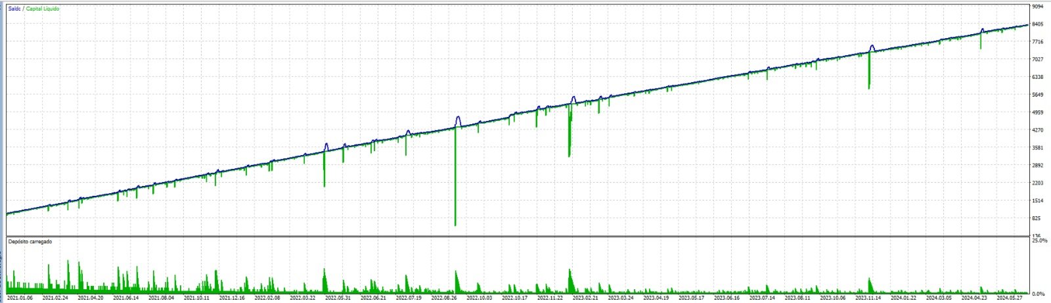Click the 2023.04.19 date label

(656, 298)
